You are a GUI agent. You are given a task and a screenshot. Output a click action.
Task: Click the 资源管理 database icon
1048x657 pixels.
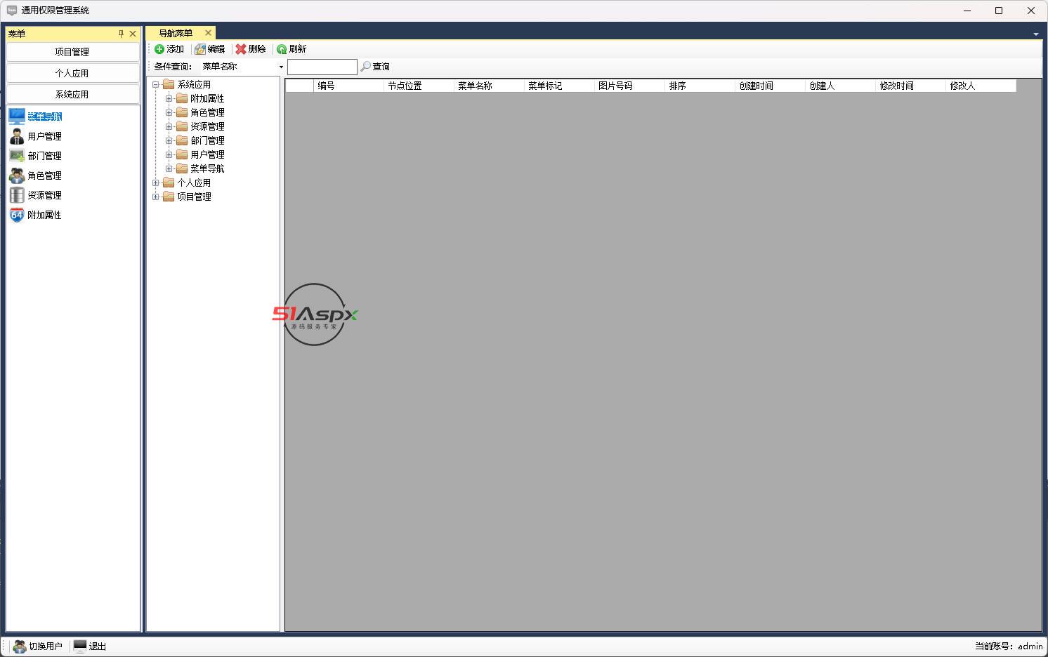click(x=17, y=195)
